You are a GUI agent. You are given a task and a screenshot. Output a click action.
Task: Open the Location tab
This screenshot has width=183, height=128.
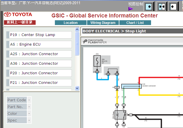point(71,23)
